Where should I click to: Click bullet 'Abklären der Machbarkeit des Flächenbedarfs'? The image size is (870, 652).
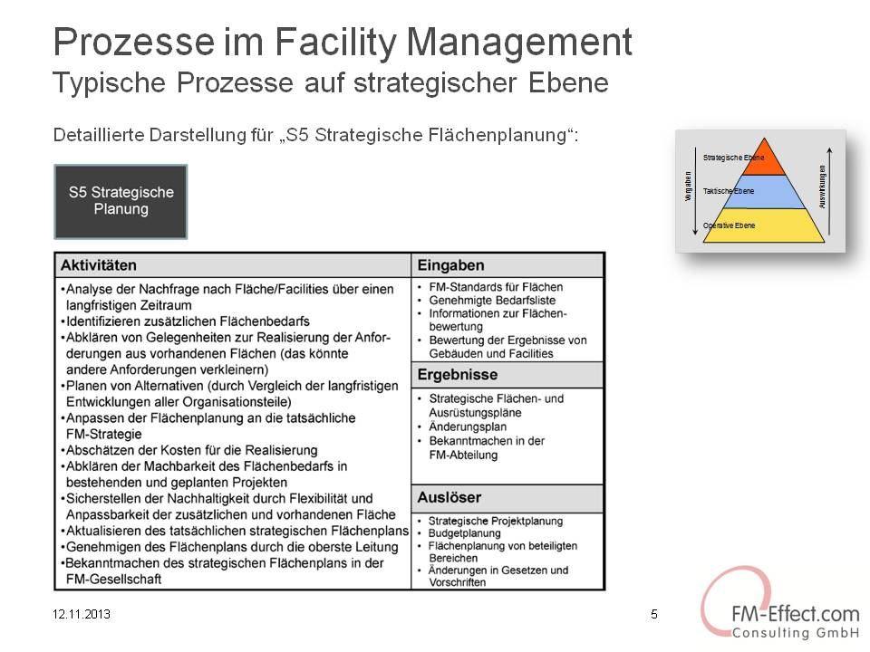click(x=204, y=474)
